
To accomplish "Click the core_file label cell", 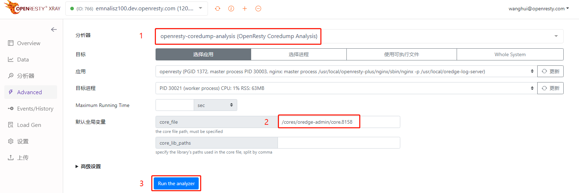I will click(217, 122).
